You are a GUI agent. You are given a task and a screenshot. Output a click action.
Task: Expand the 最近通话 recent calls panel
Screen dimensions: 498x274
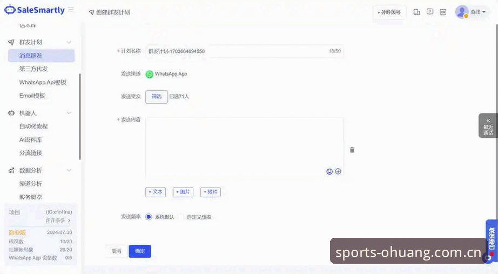pyautogui.click(x=488, y=126)
